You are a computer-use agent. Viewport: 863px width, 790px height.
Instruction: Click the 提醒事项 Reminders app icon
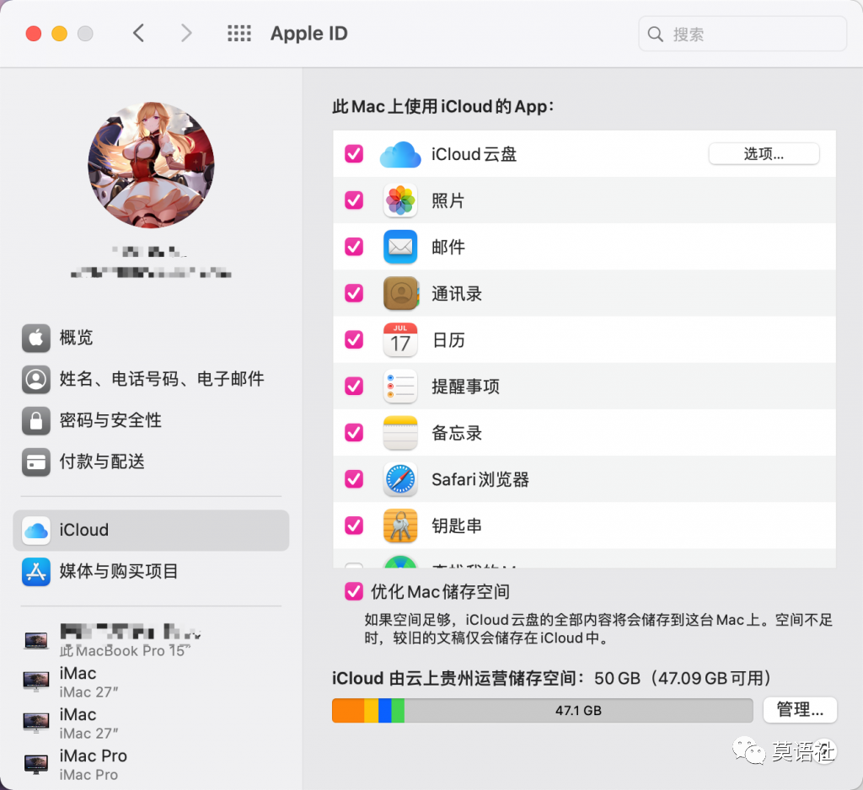[x=400, y=387]
